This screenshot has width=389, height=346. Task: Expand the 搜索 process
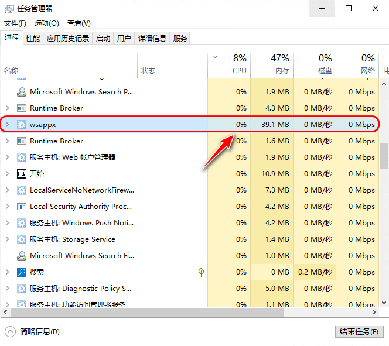coord(8,272)
